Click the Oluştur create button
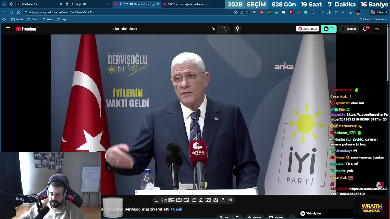 tap(349, 29)
